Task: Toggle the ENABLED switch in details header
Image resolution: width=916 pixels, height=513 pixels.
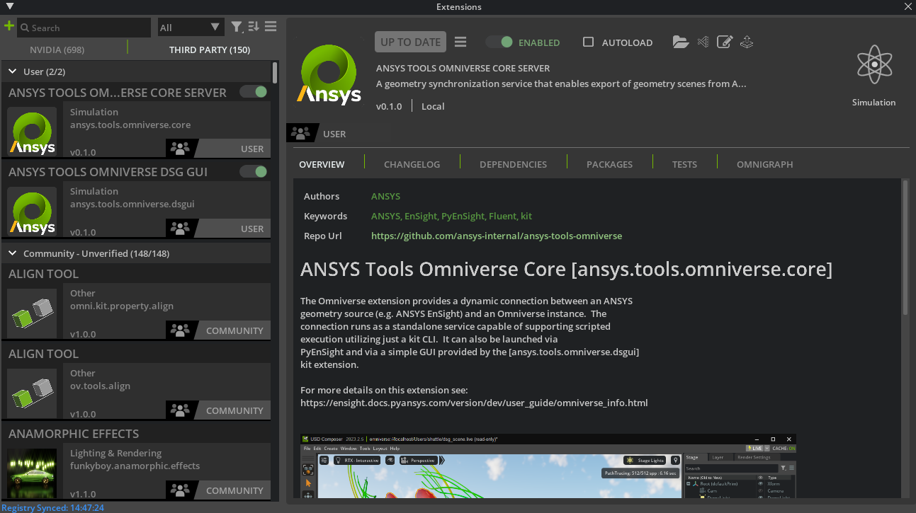Action: point(499,42)
